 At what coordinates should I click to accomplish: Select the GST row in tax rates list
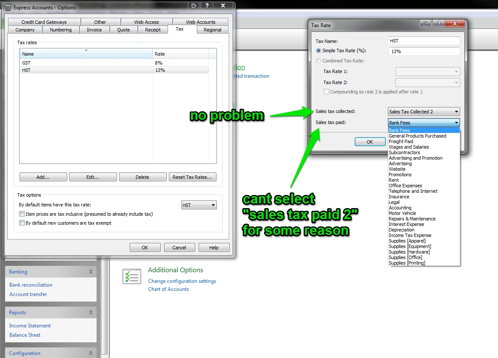[114, 63]
